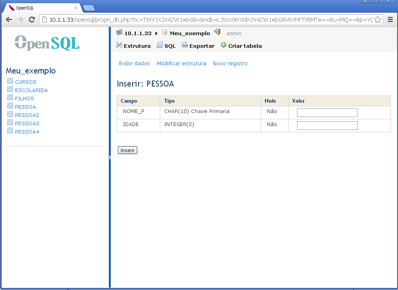398x290 pixels.
Task: Click the SQL scroll icon
Action: point(160,45)
